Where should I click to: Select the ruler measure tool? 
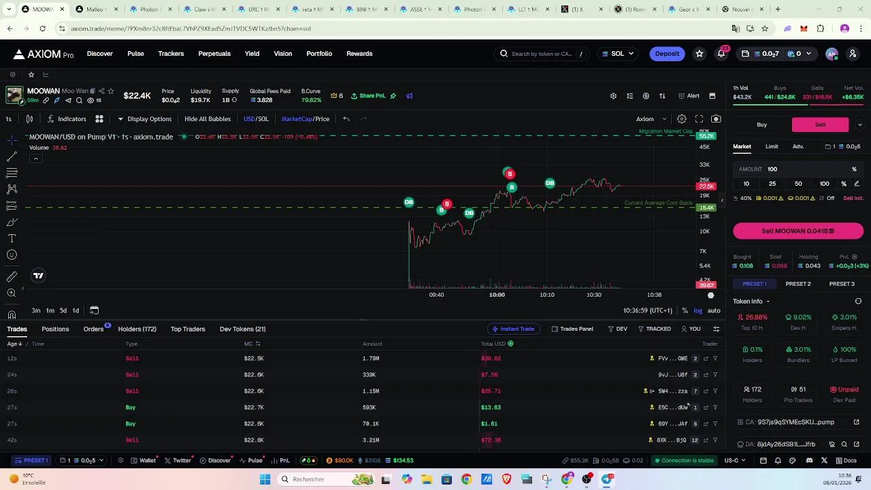point(12,276)
